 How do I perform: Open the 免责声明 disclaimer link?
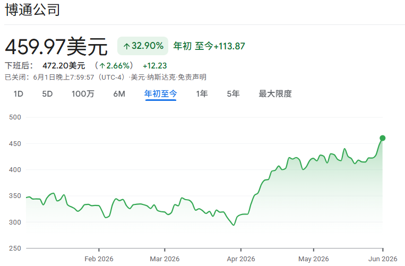pos(192,77)
